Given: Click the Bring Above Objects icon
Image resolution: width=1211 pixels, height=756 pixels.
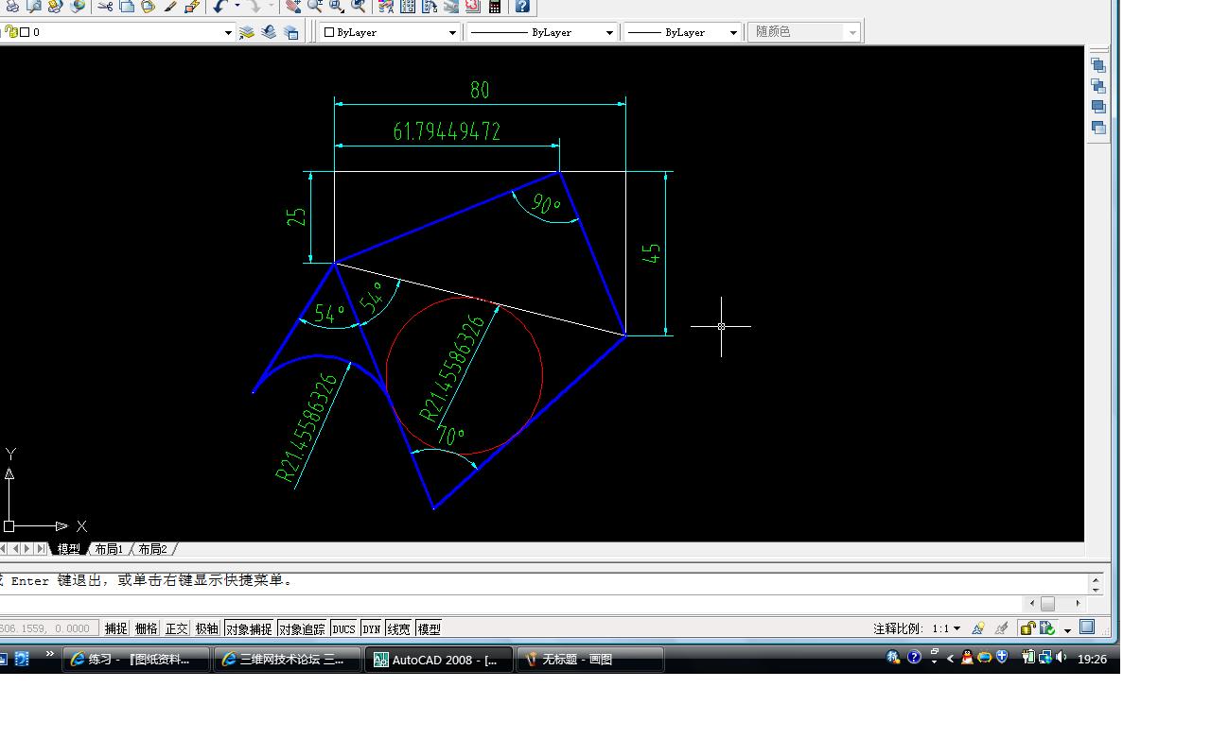Looking at the screenshot, I should coord(1098,107).
